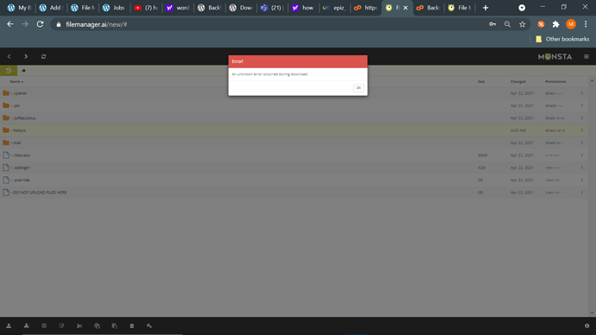The height and width of the screenshot is (335, 596).
Task: Click the Cut scissors icon
Action: pyautogui.click(x=79, y=326)
